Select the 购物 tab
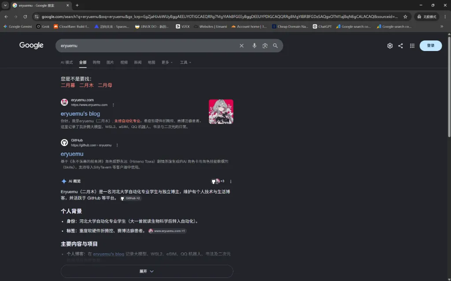This screenshot has height=281, width=451. coord(96,62)
